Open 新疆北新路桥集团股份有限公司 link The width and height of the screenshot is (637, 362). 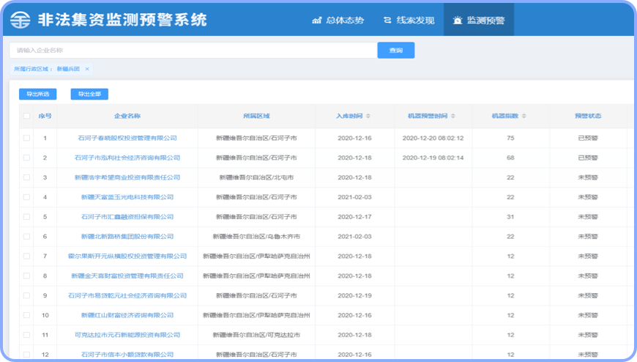coord(127,236)
